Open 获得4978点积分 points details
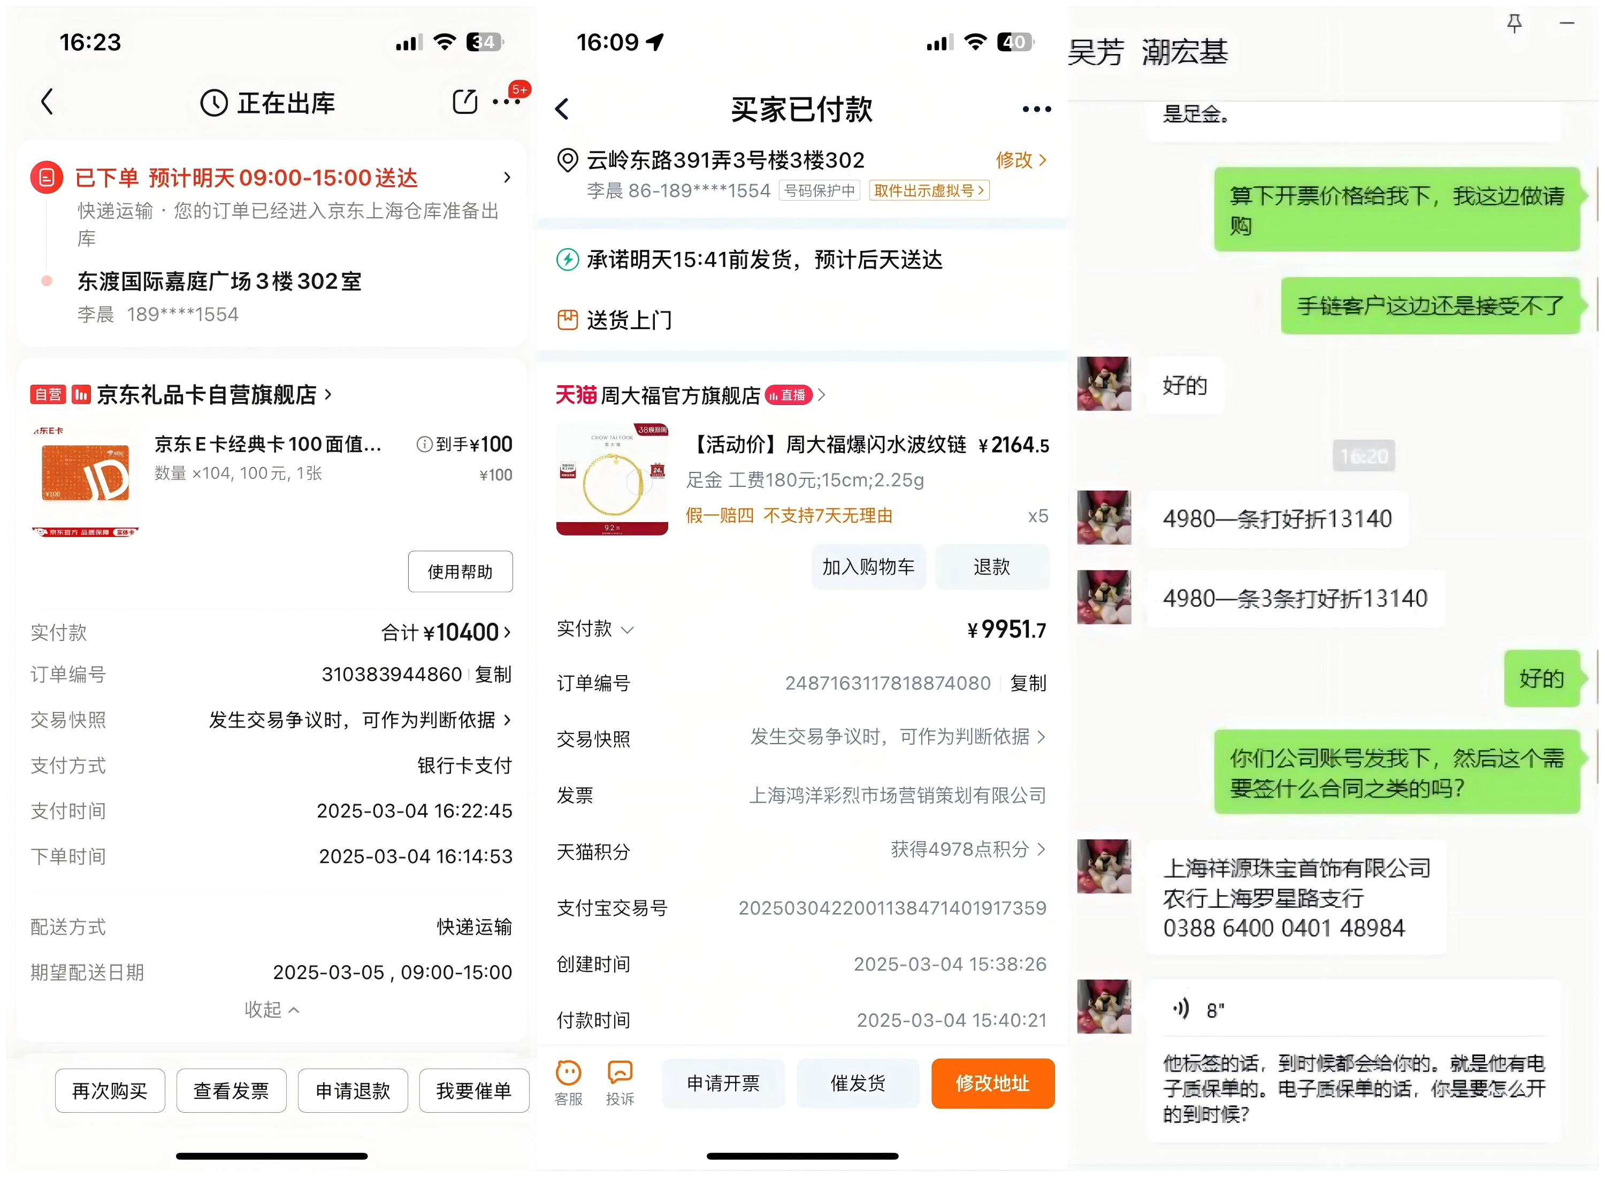This screenshot has height=1177, width=1605. point(968,849)
